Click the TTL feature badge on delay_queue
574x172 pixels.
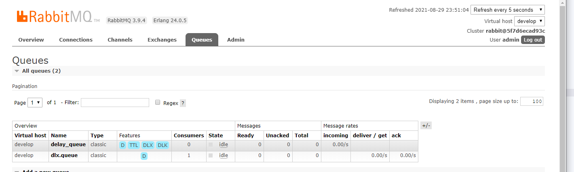134,145
